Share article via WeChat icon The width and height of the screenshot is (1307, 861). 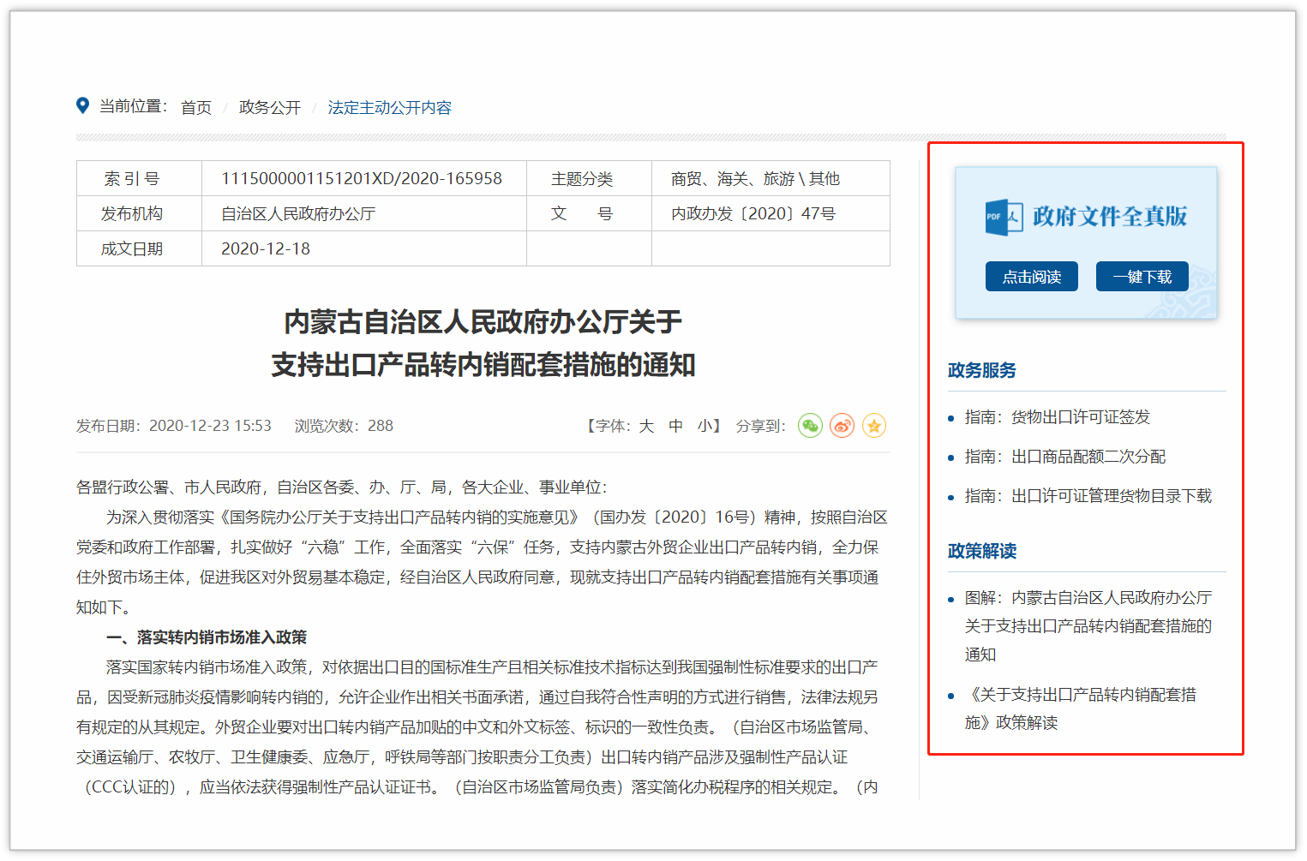[x=810, y=426]
